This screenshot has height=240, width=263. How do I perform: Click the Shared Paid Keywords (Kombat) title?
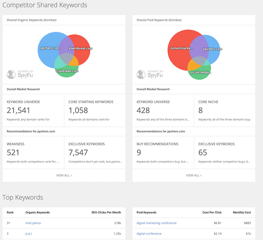click(x=159, y=20)
